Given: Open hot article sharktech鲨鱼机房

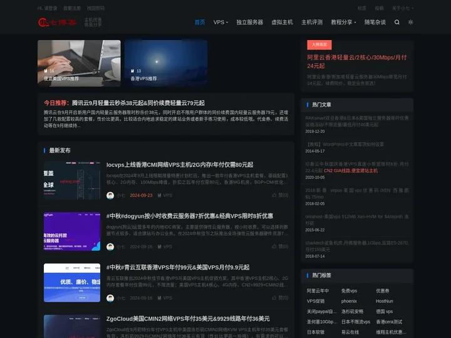Looking at the screenshot, I should click(x=357, y=246).
